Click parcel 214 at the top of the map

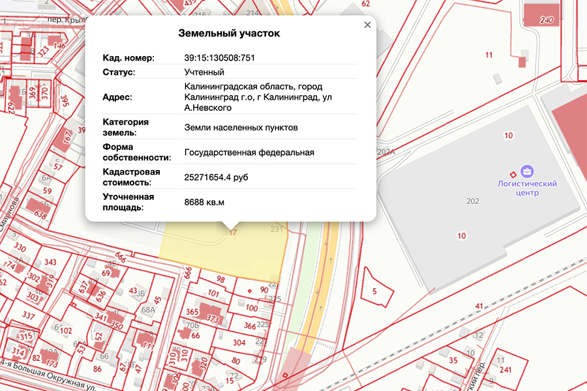pyautogui.click(x=254, y=12)
